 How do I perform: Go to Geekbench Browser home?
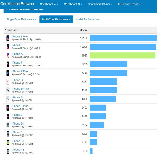click(17, 4)
